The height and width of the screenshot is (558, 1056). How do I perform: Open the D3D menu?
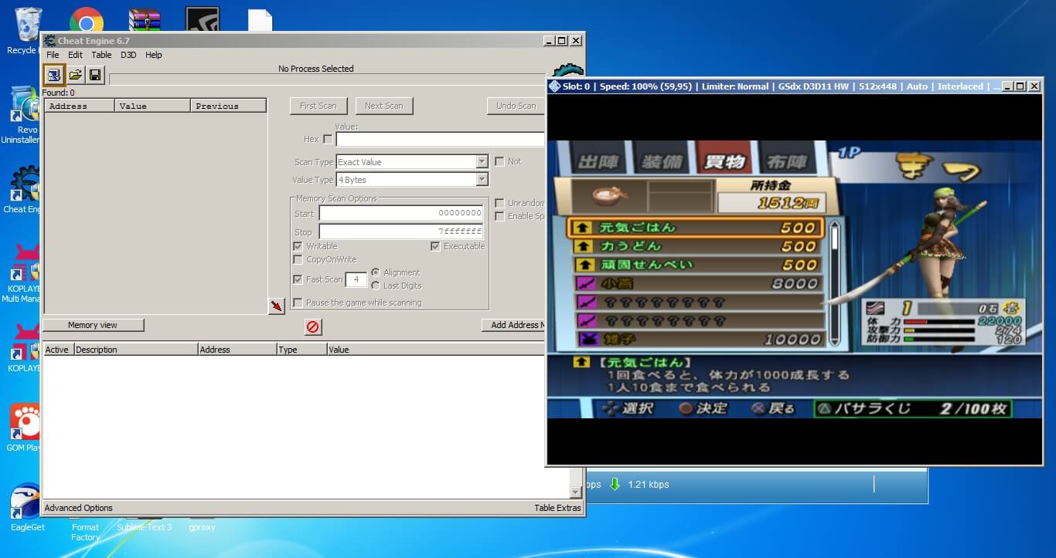(128, 55)
